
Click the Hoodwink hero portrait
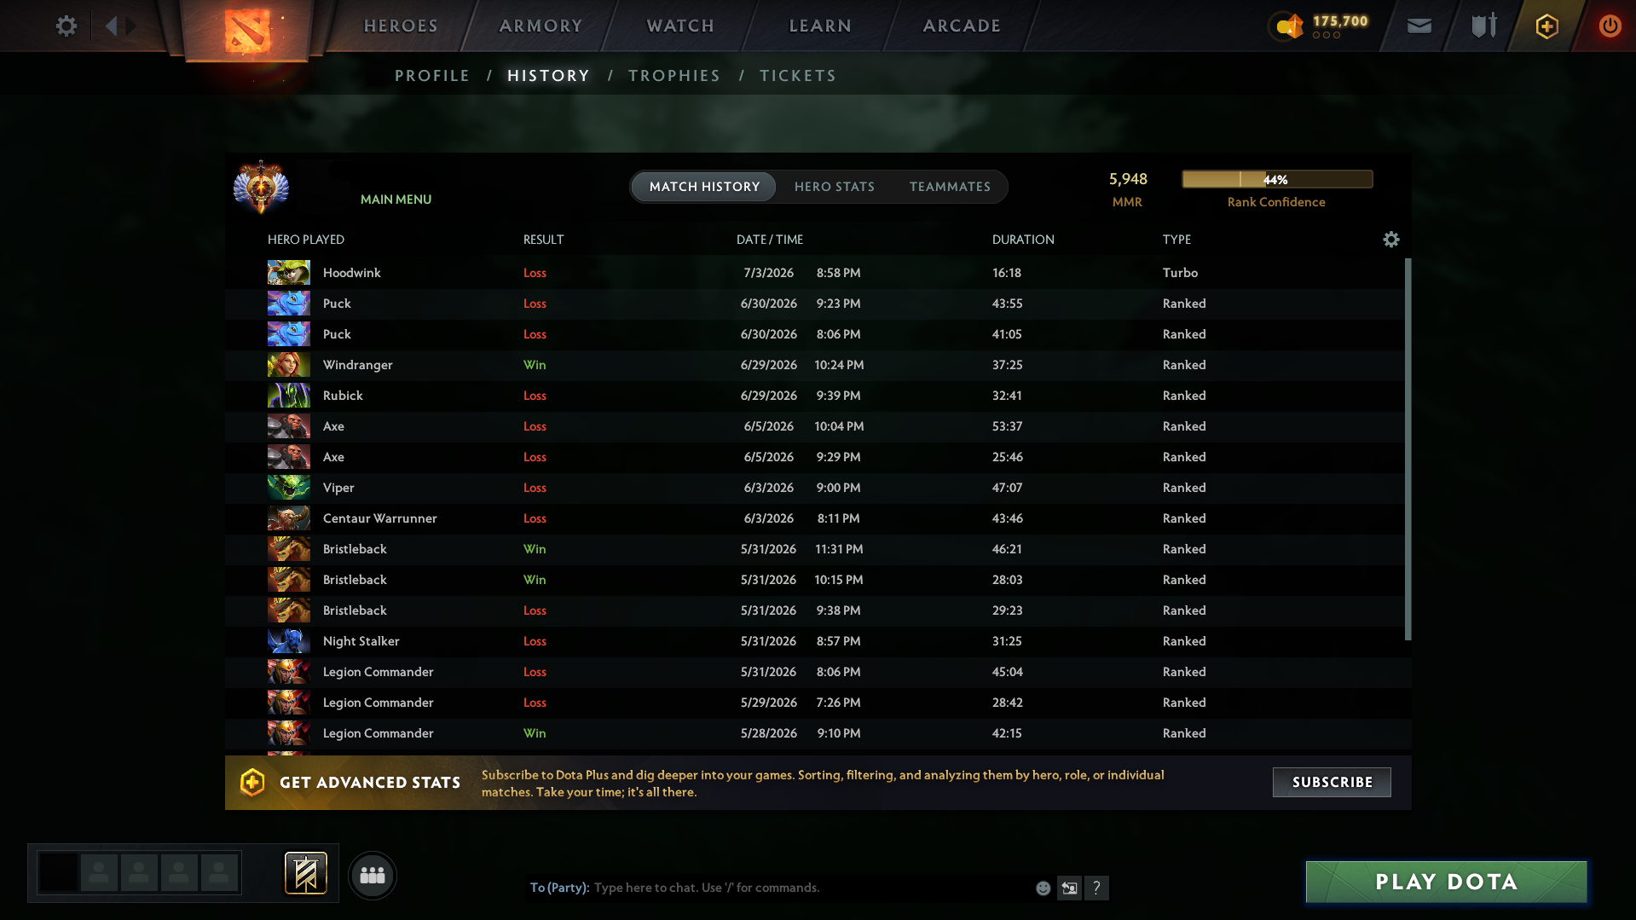click(289, 273)
